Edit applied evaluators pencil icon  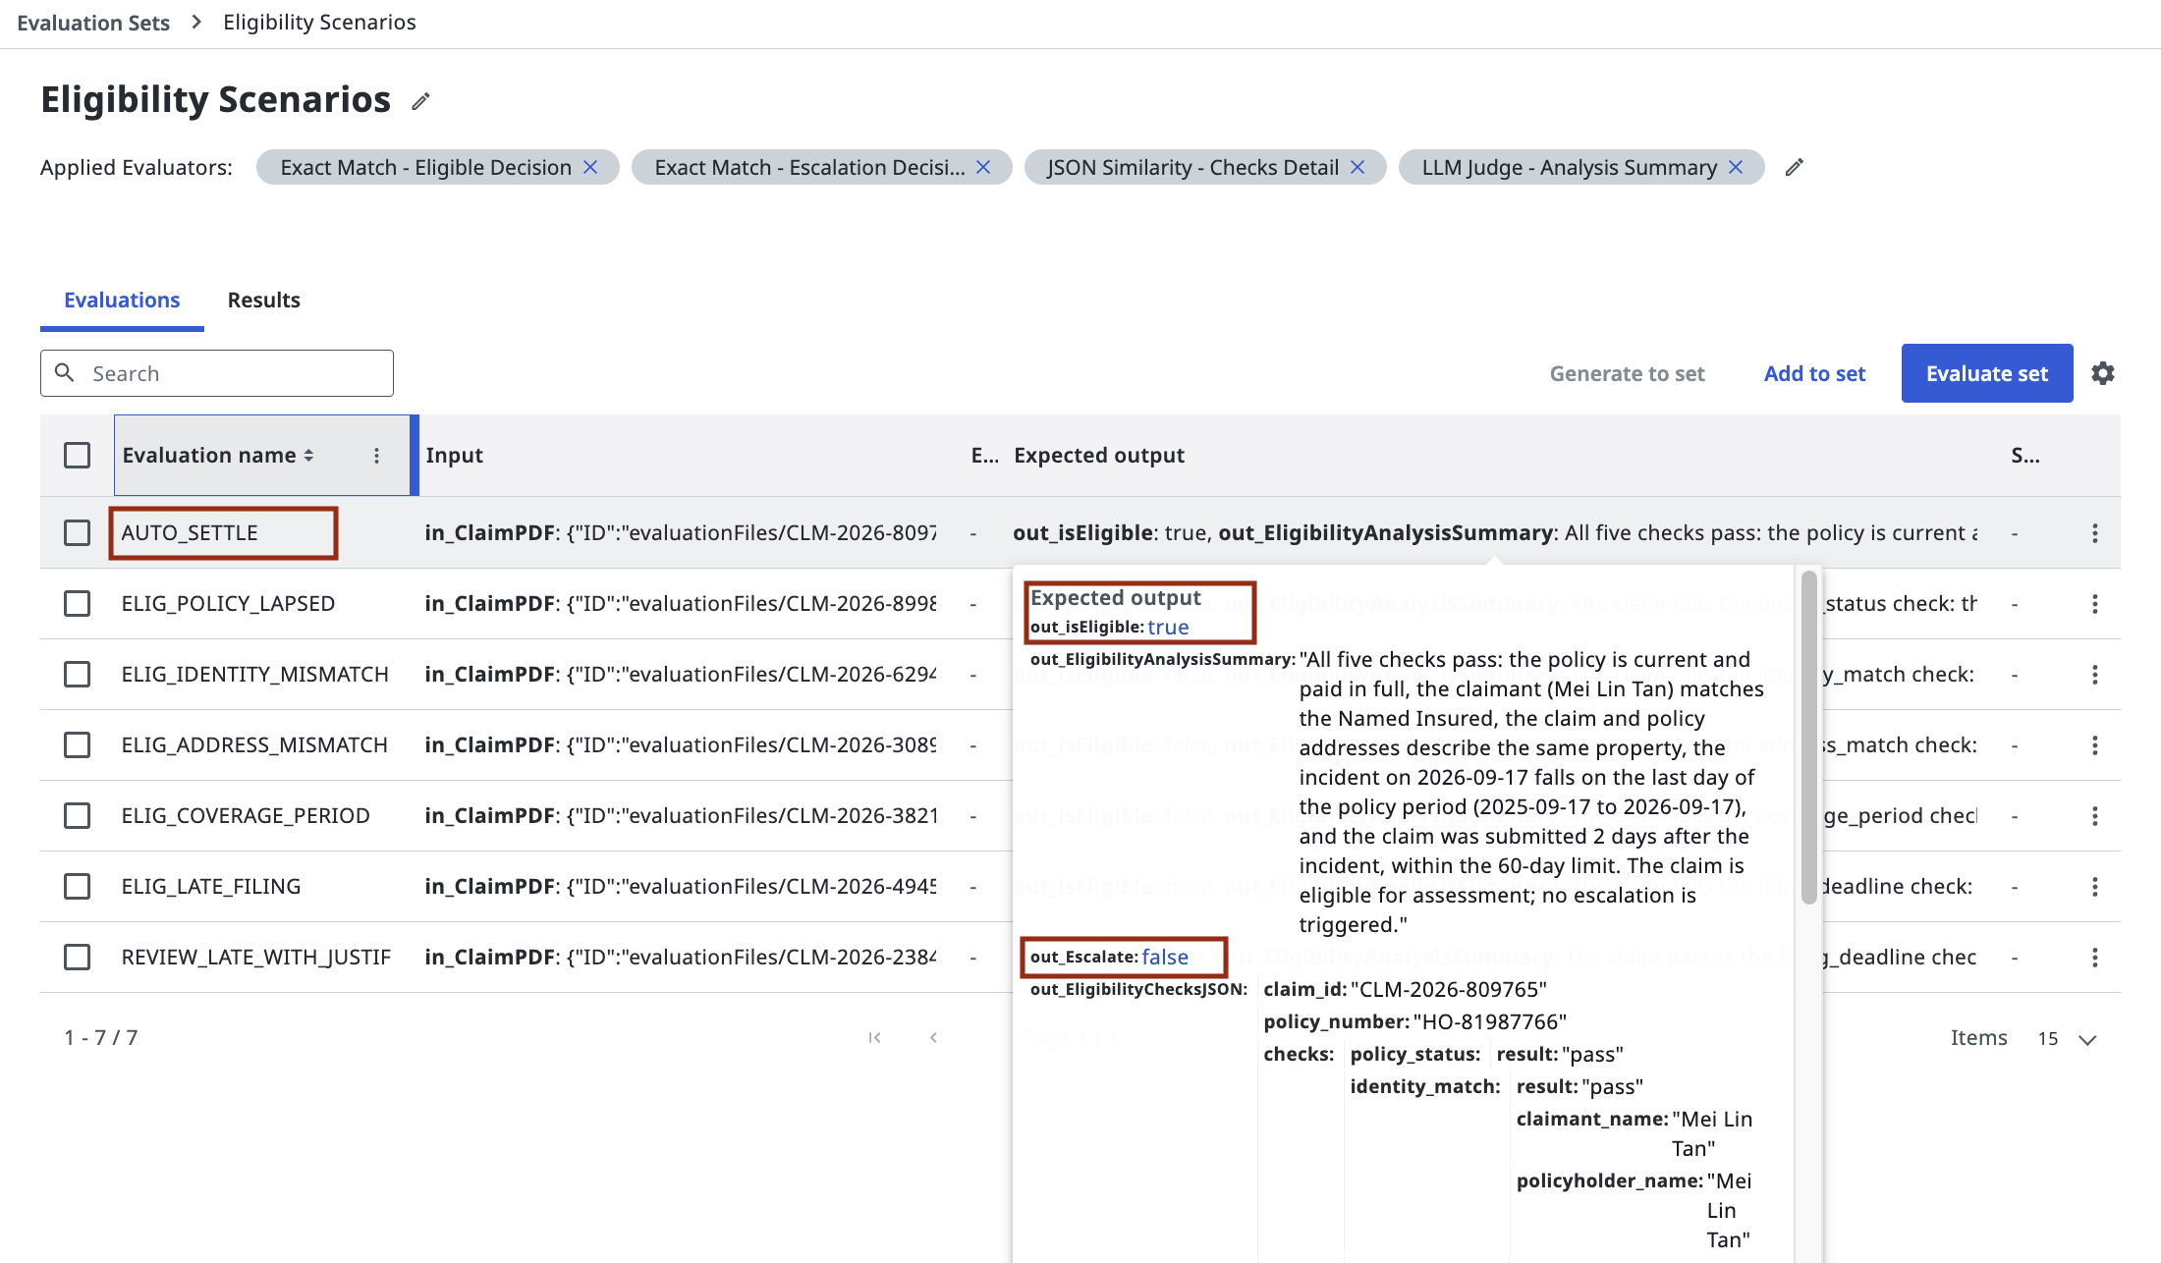pos(1795,167)
